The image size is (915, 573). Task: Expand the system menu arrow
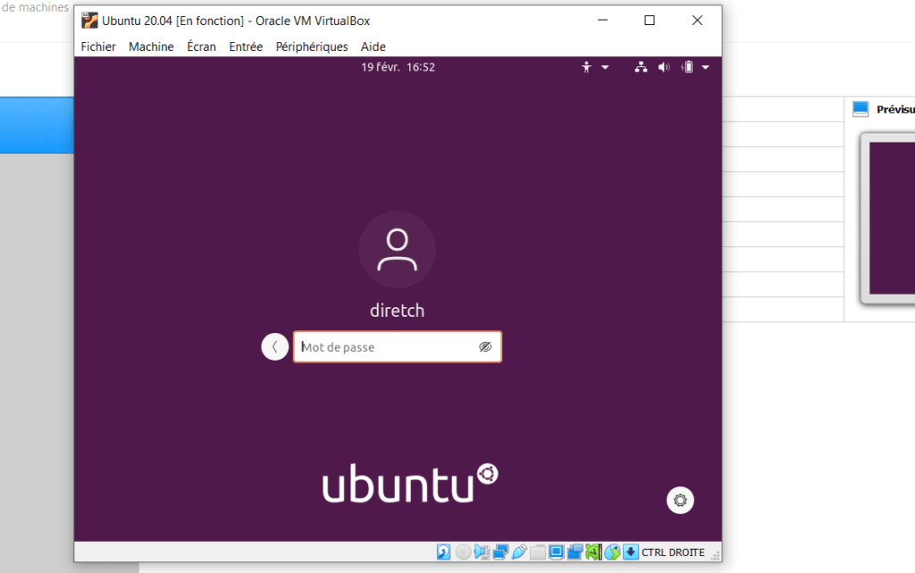click(706, 67)
